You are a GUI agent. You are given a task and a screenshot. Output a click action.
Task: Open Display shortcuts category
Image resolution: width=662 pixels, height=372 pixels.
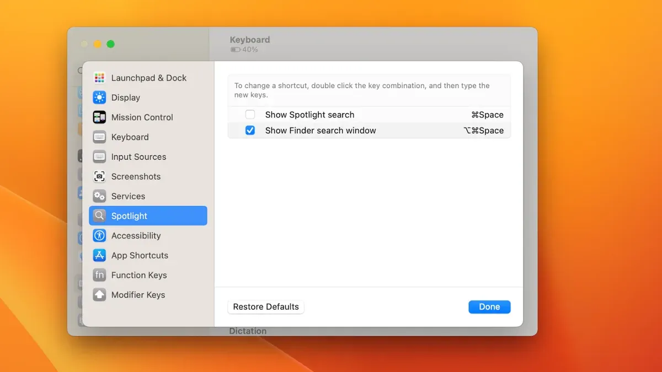coord(148,98)
